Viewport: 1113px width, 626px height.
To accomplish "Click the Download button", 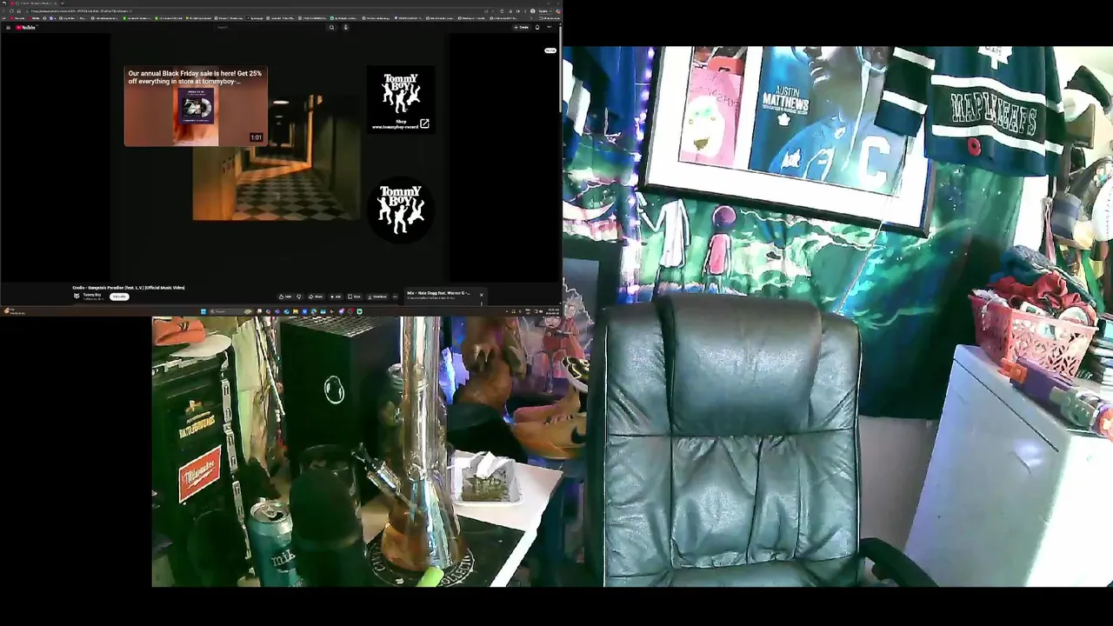I will click(377, 296).
